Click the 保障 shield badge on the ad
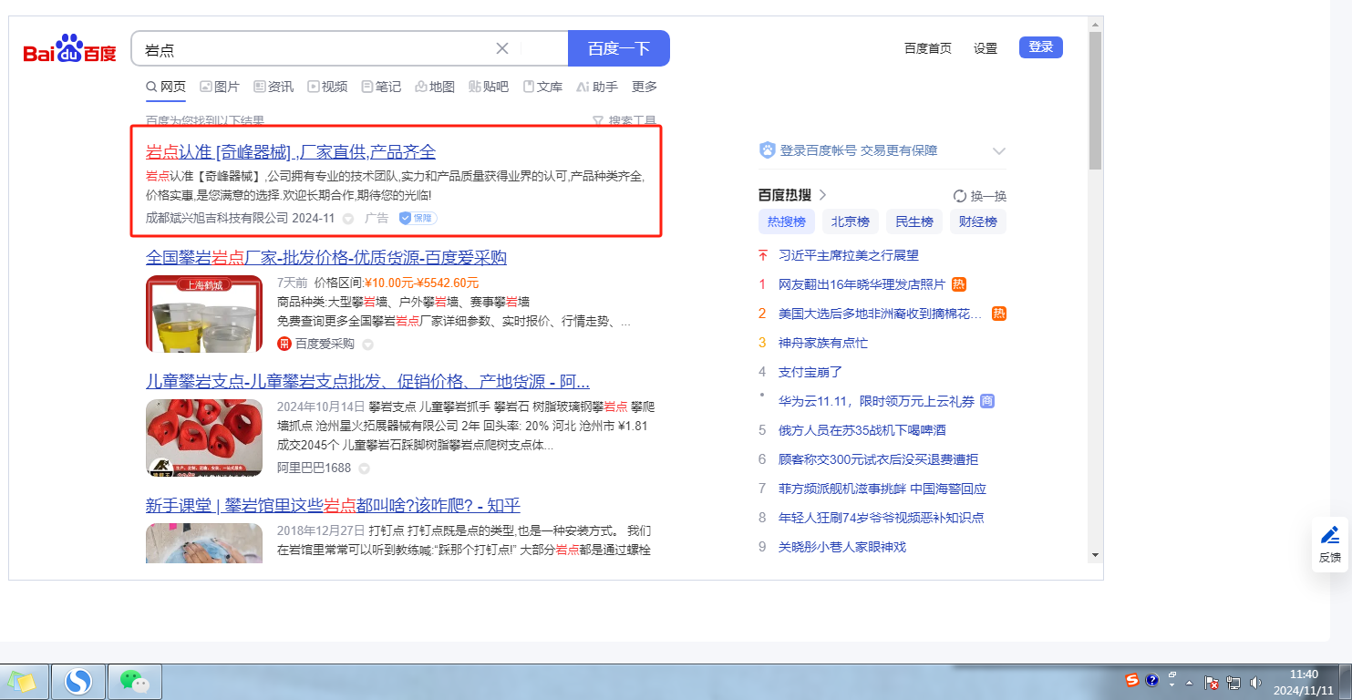The image size is (1352, 700). click(x=418, y=218)
